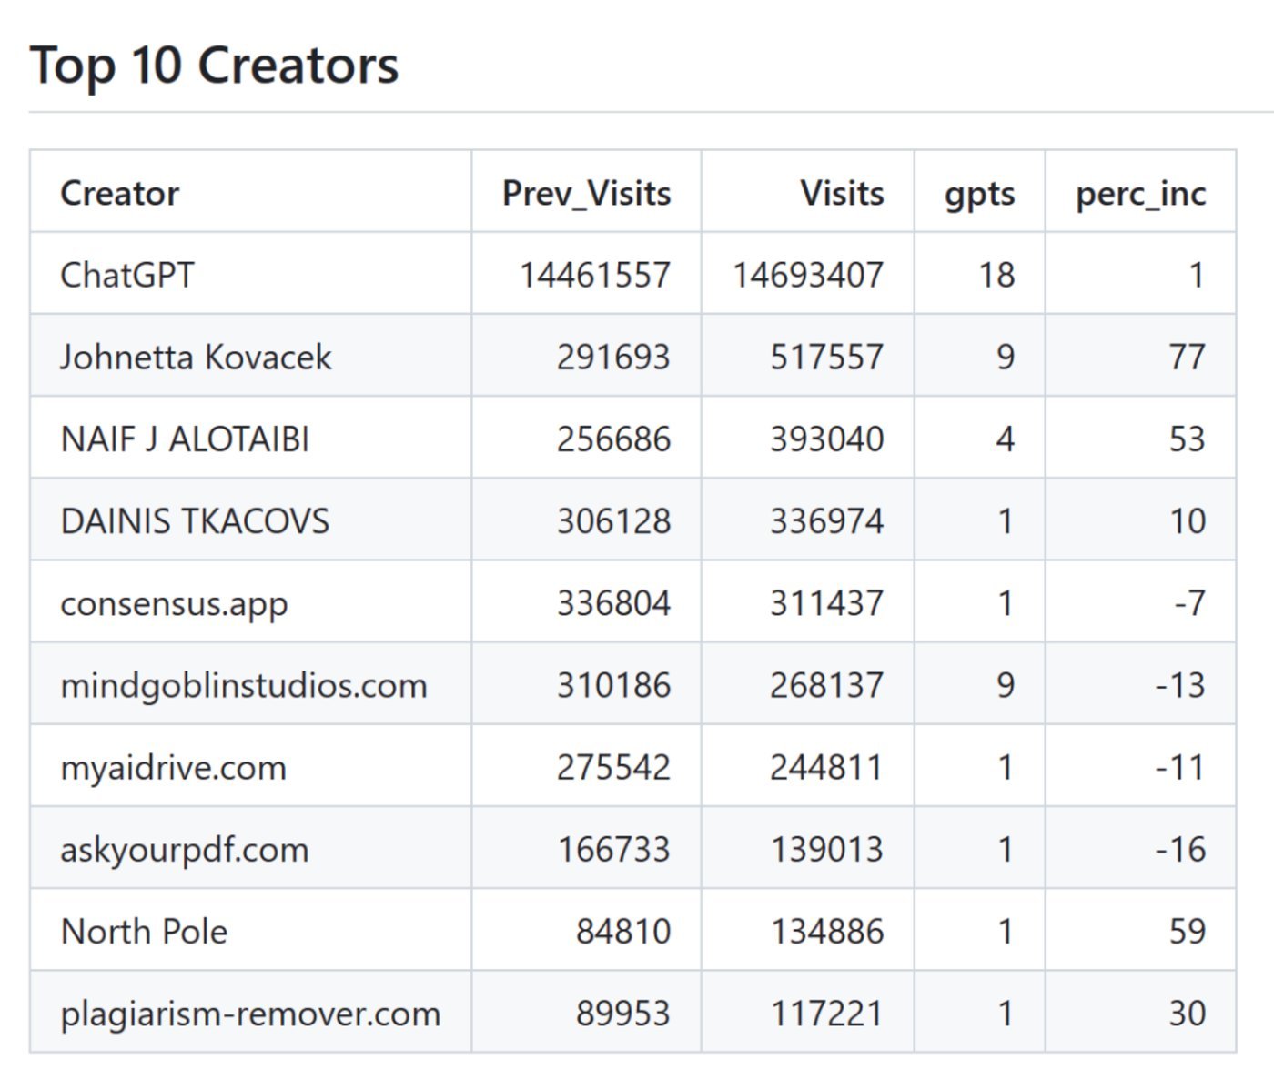The image size is (1274, 1080).
Task: Click the Visits column header
Action: click(842, 193)
